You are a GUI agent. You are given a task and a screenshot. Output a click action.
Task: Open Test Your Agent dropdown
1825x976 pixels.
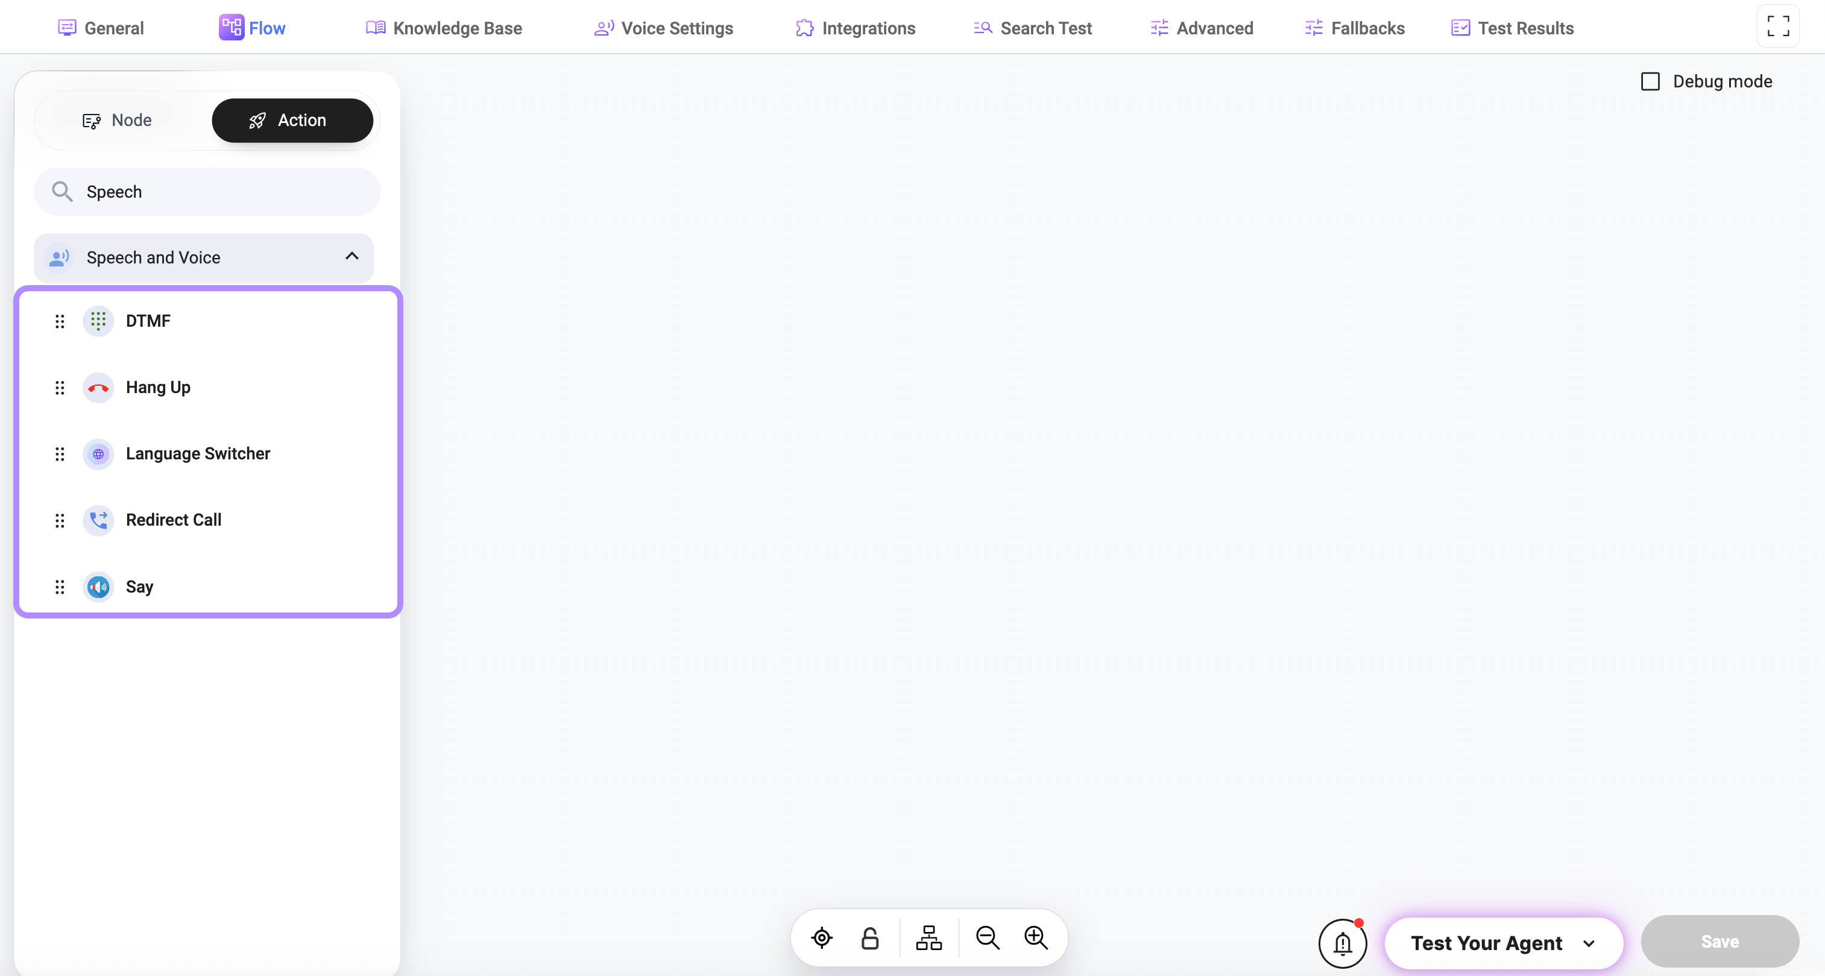pos(1504,943)
